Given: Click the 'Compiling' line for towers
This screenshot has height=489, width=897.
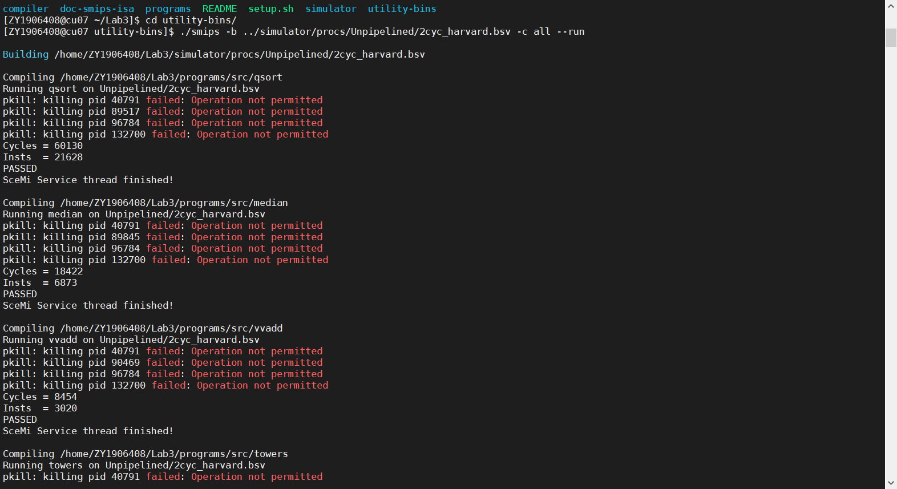Looking at the screenshot, I should [x=146, y=454].
